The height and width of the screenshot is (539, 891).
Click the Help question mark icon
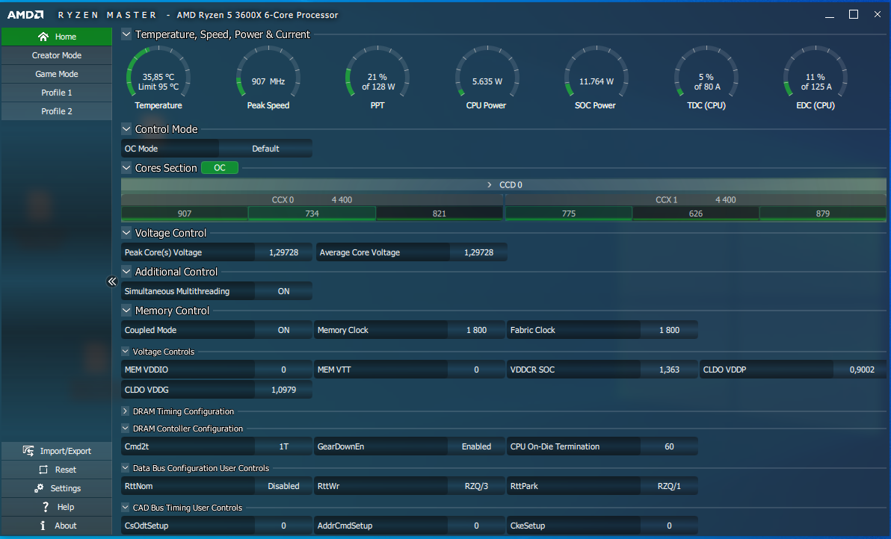click(44, 507)
